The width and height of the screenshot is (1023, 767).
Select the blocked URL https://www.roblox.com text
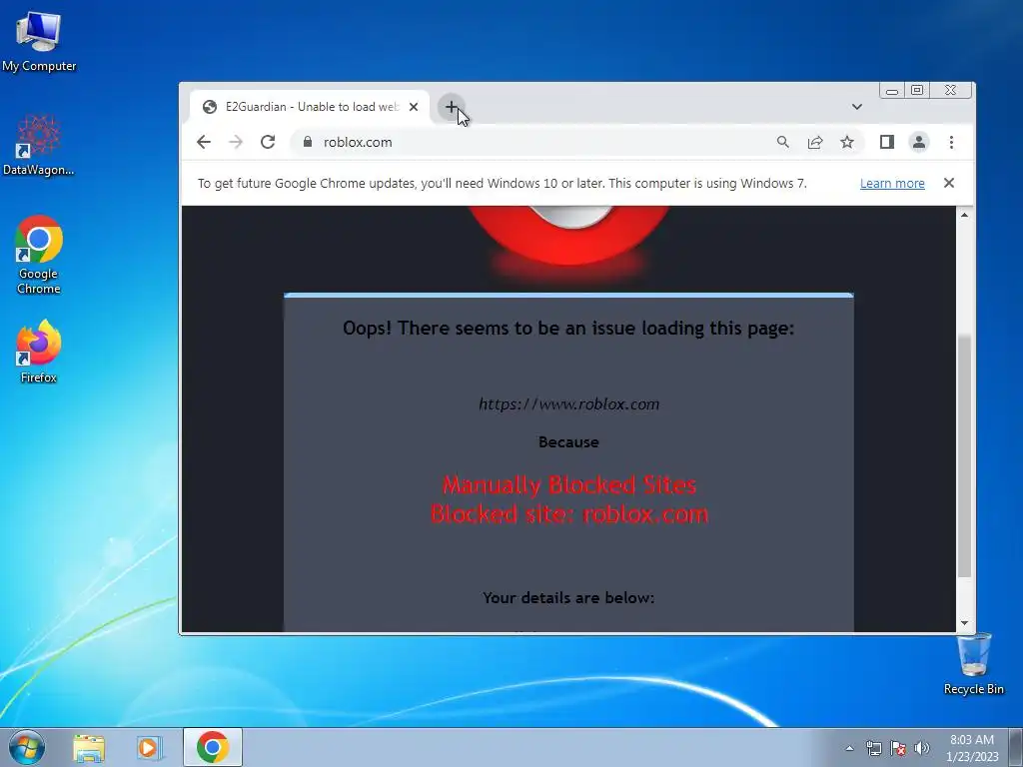568,404
